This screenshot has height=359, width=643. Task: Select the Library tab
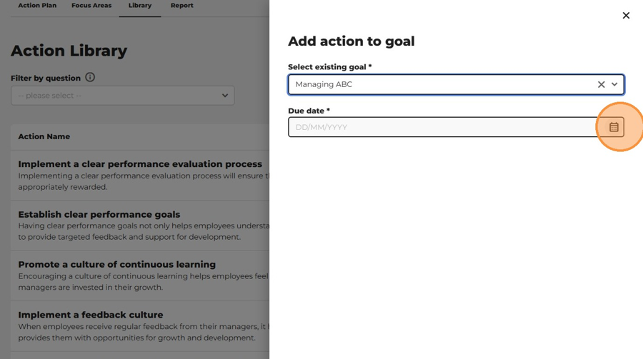(x=140, y=5)
